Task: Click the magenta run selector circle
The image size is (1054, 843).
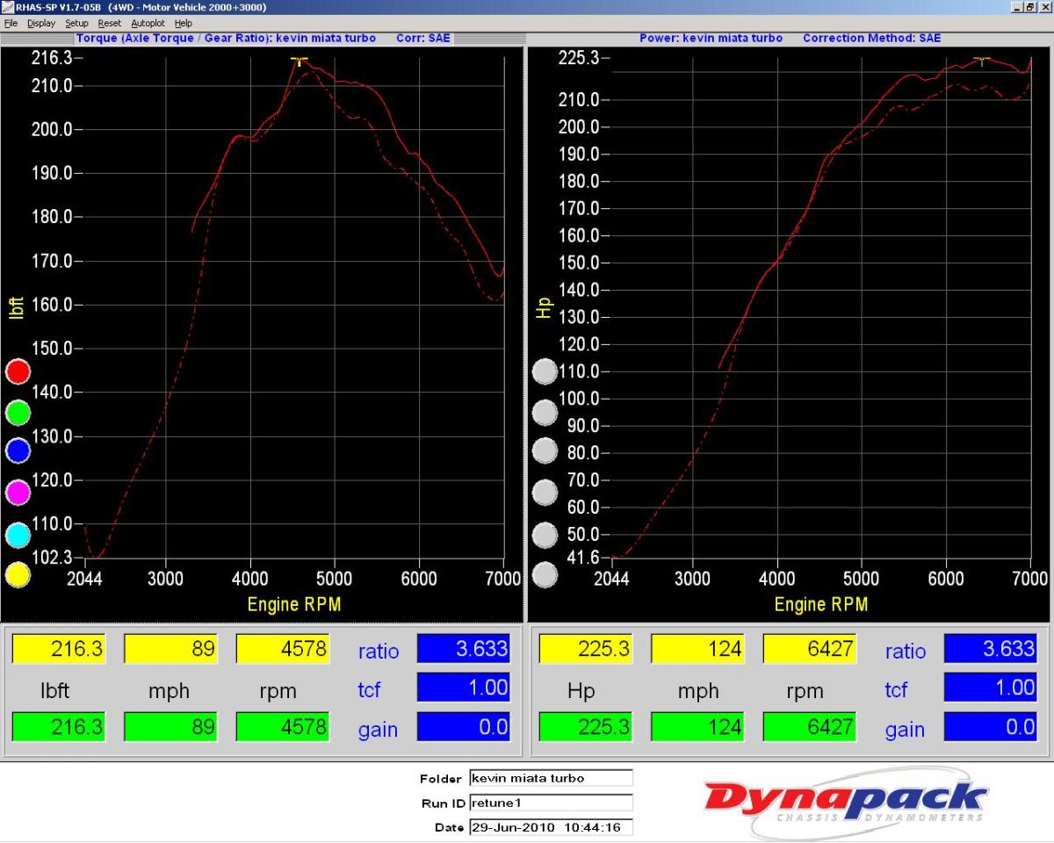Action: 18,493
